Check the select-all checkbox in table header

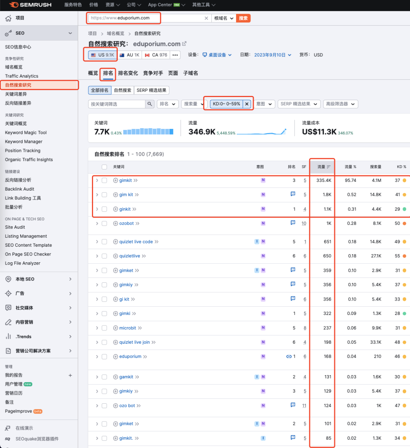pos(104,167)
